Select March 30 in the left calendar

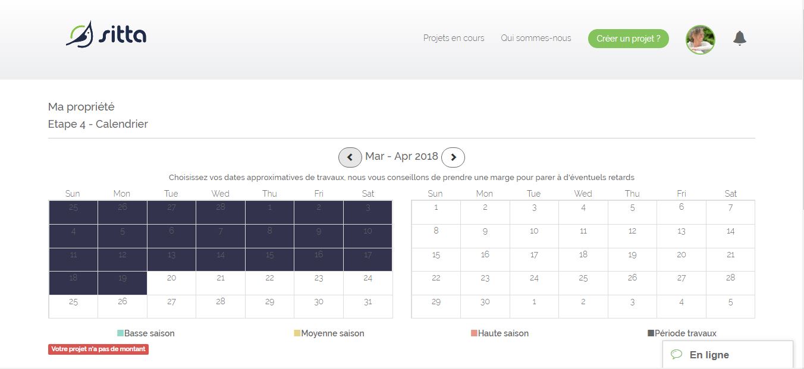(x=319, y=307)
